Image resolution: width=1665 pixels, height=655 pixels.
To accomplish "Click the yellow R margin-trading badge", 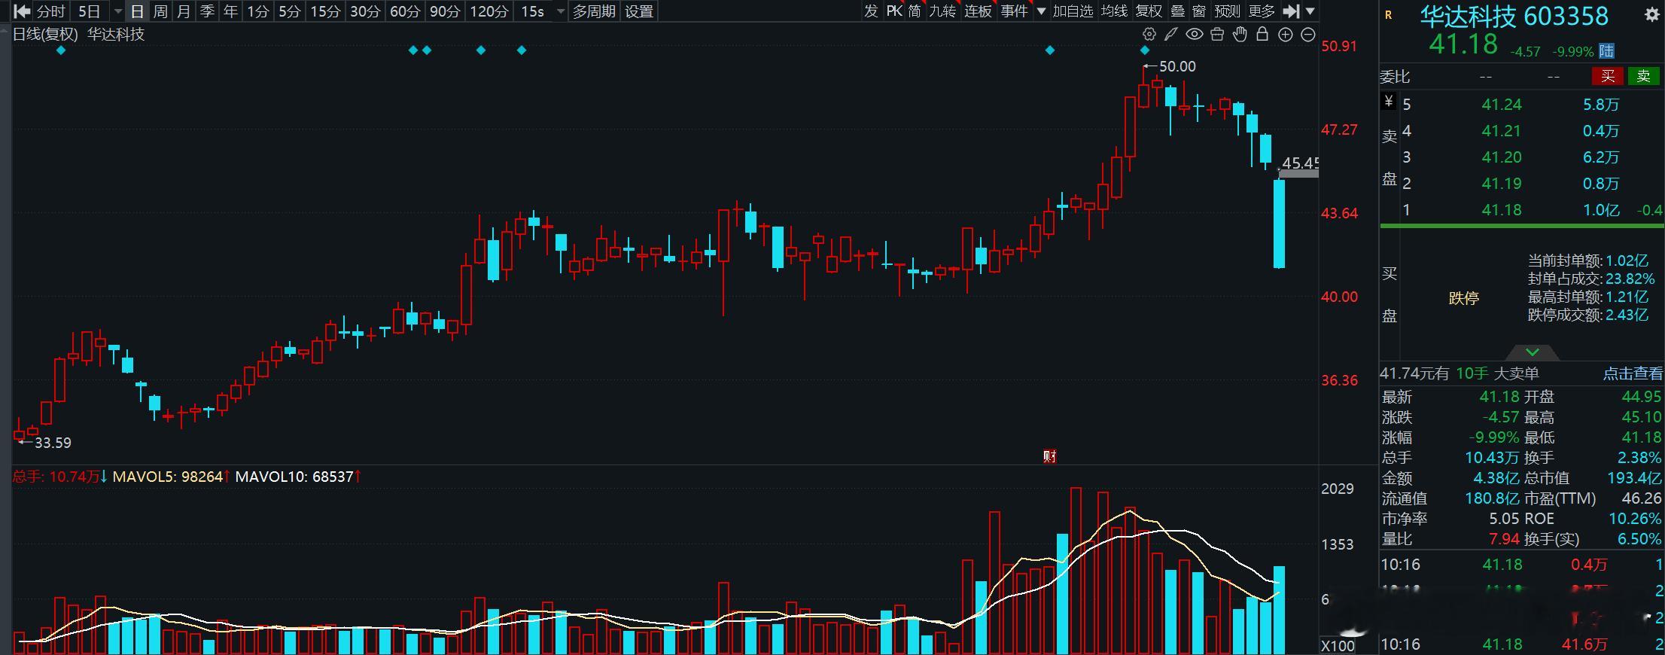I will point(1388,15).
